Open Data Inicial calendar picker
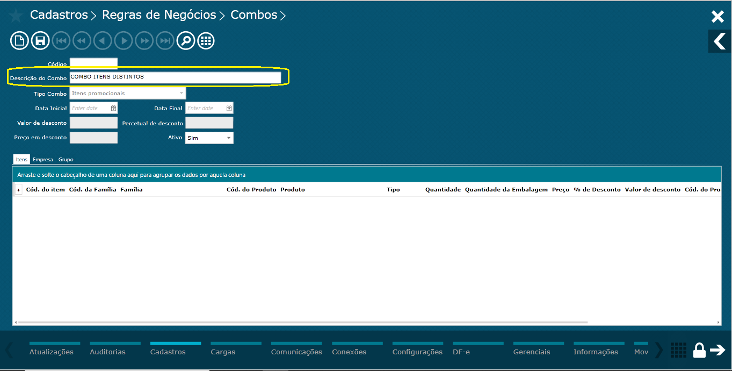The width and height of the screenshot is (732, 371). (x=113, y=108)
